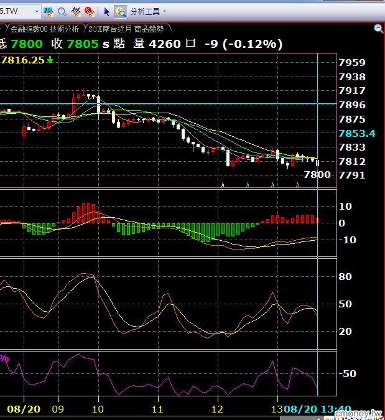Select the blue arrow pointer tool
Viewport: 385px width, 420px height.
(x=106, y=12)
